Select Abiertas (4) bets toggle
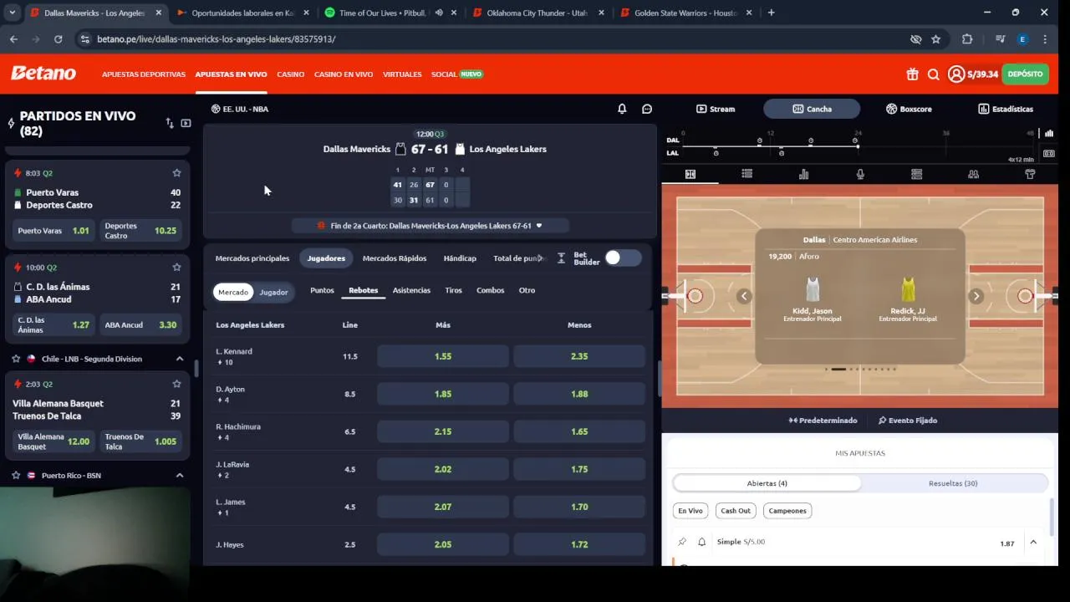The width and height of the screenshot is (1070, 602). click(x=767, y=483)
